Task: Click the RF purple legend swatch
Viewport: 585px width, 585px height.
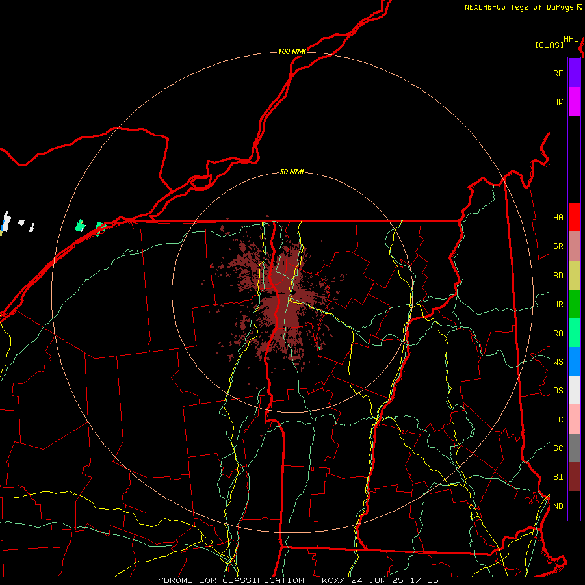Action: click(x=574, y=73)
